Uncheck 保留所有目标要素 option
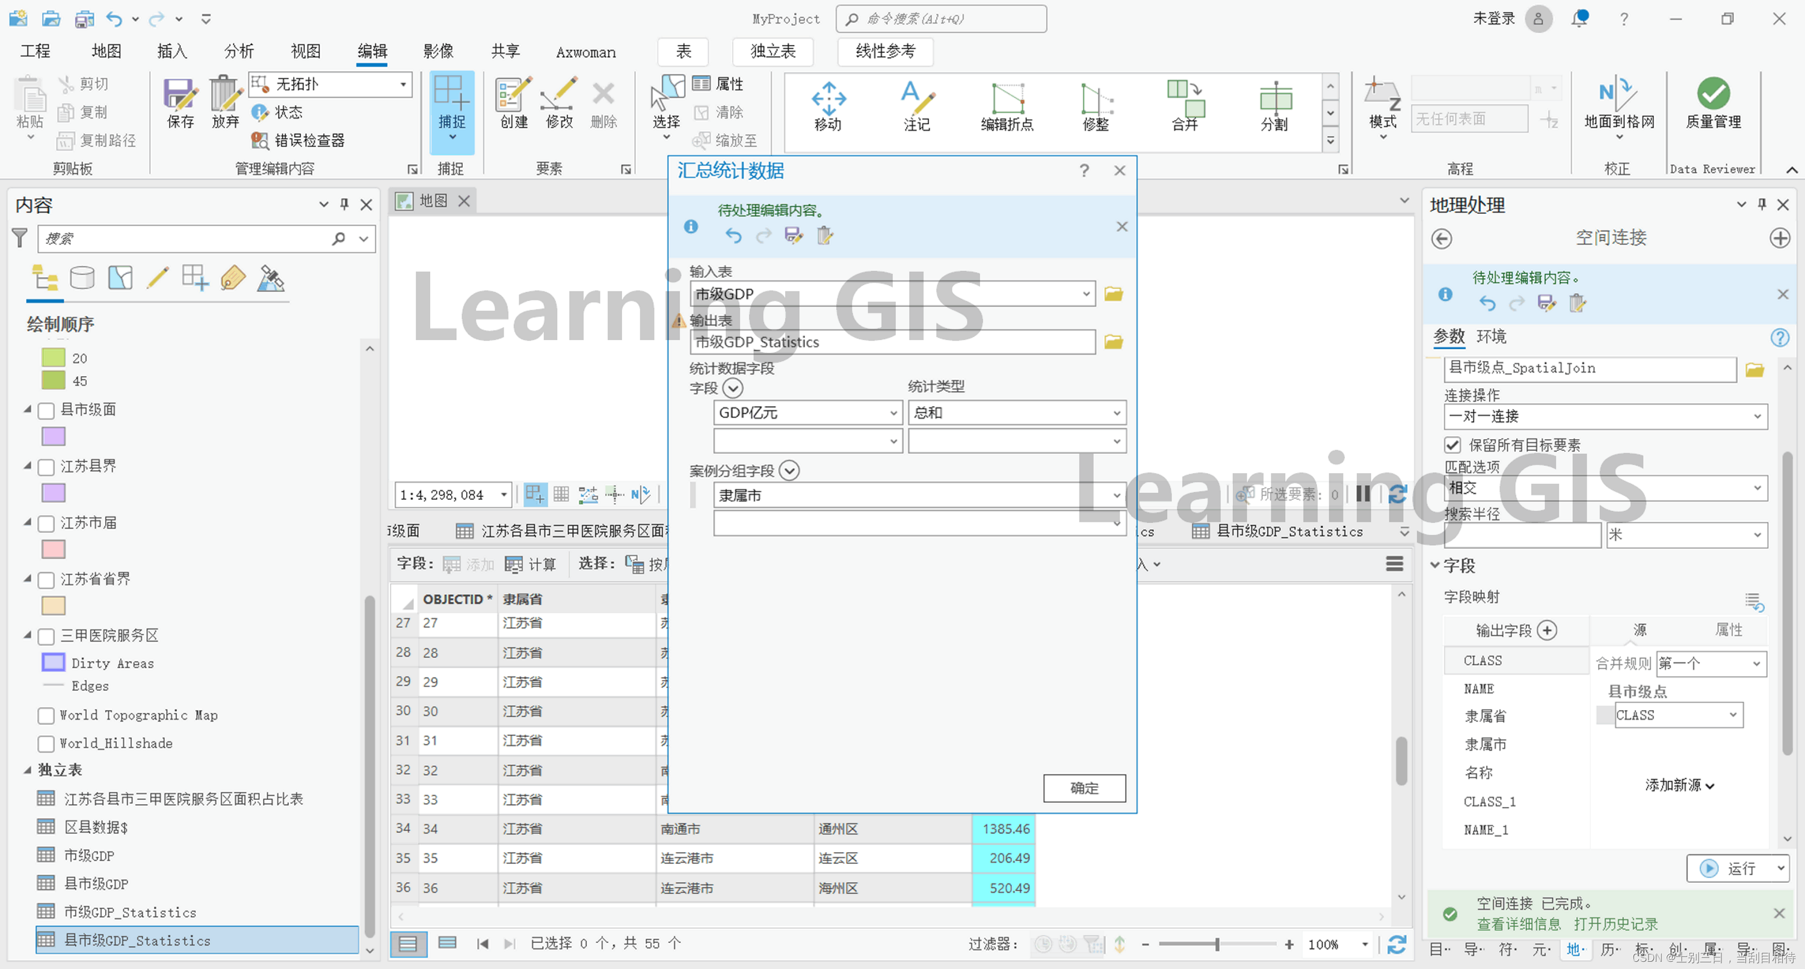1805x969 pixels. click(x=1452, y=445)
